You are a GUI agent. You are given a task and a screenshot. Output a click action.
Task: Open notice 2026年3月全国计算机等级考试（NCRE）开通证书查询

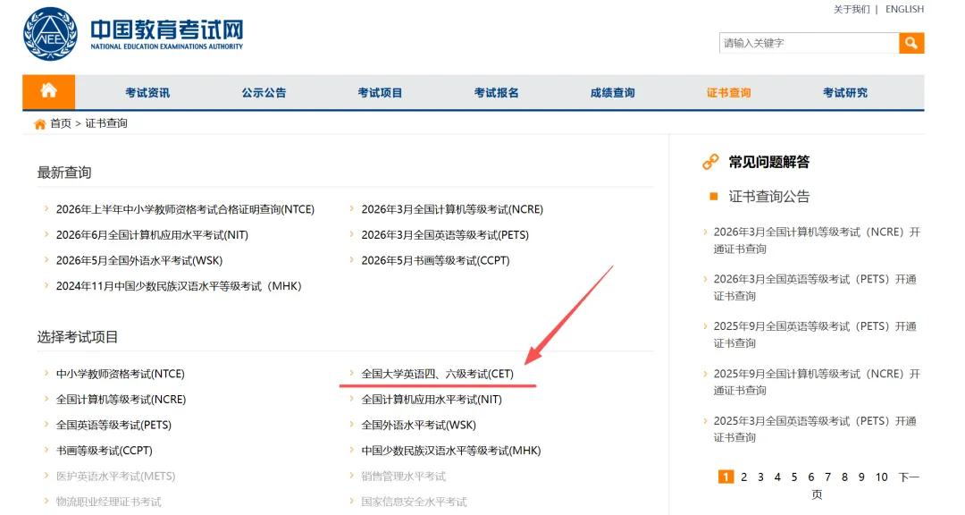tap(817, 241)
